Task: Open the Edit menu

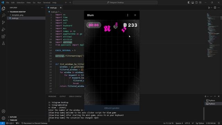Action: [13, 2]
